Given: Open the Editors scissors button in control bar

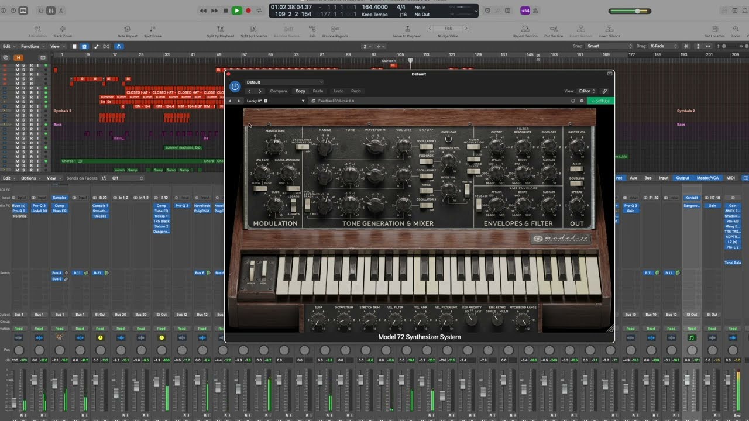Looking at the screenshot, I should tap(62, 11).
